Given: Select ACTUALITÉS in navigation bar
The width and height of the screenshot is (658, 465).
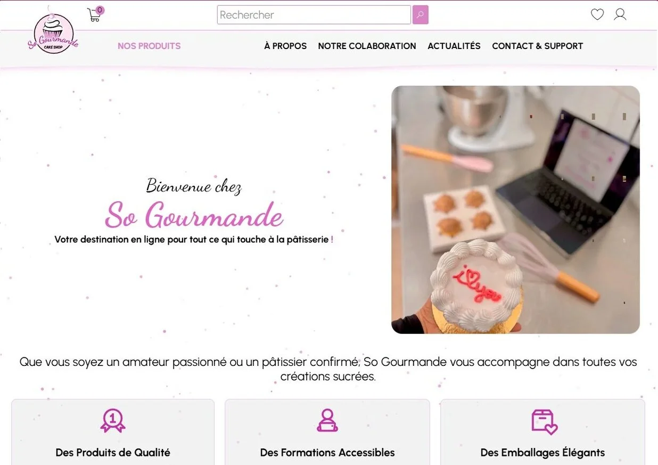Looking at the screenshot, I should [454, 46].
